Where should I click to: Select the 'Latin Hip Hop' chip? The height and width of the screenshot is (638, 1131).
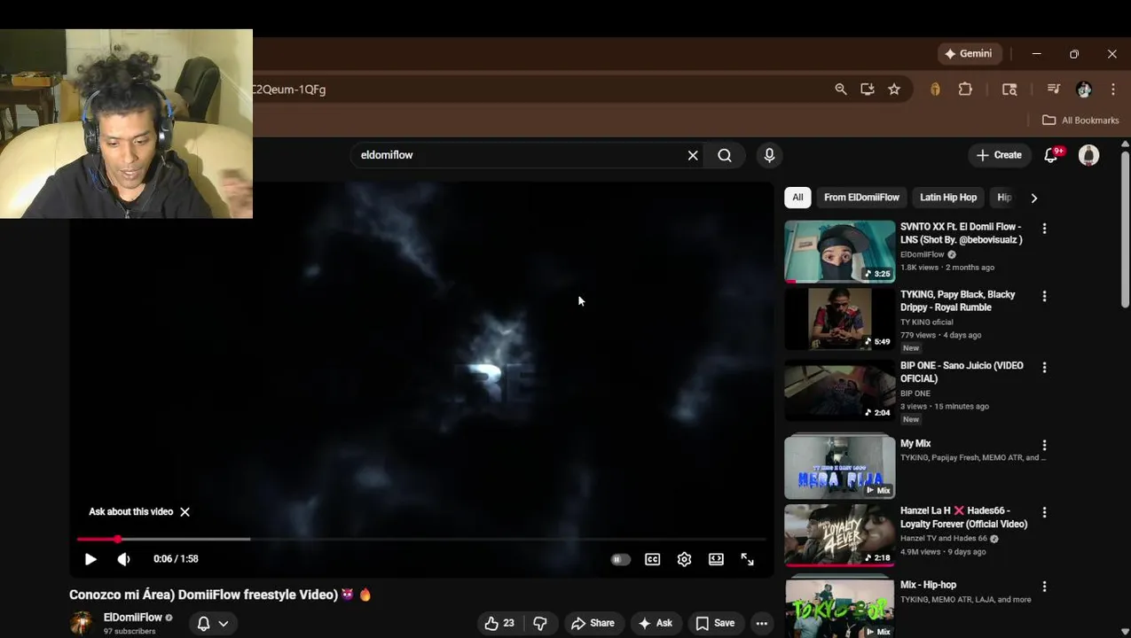click(948, 198)
